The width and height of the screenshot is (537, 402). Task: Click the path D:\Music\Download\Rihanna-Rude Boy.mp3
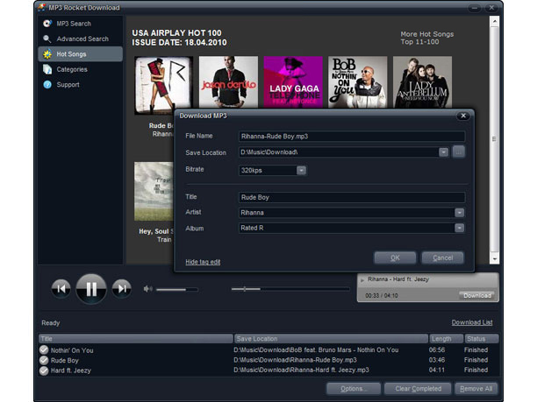click(x=295, y=360)
